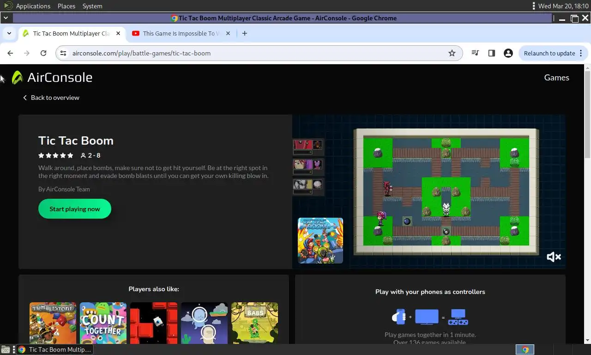The width and height of the screenshot is (591, 355).
Task: Open the red blocks game thumbnail
Action: (154, 323)
